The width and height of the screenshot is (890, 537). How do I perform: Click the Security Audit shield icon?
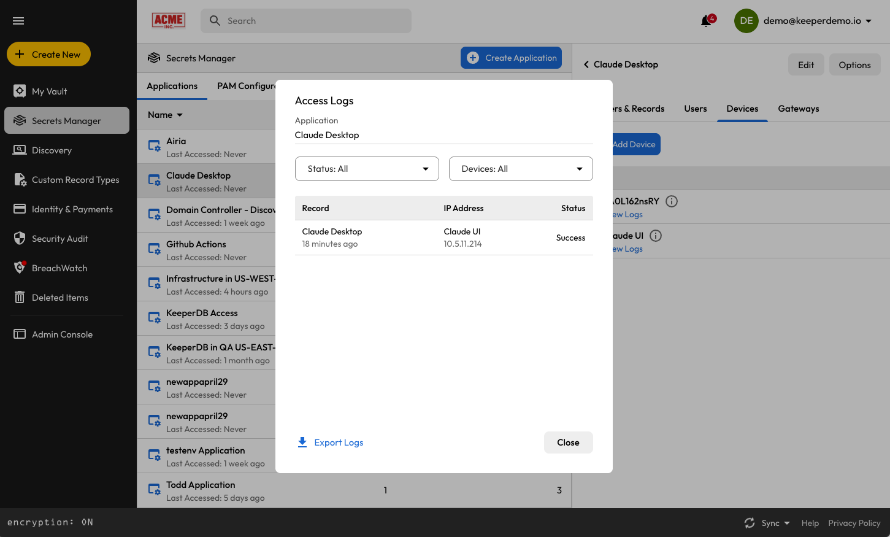[20, 239]
